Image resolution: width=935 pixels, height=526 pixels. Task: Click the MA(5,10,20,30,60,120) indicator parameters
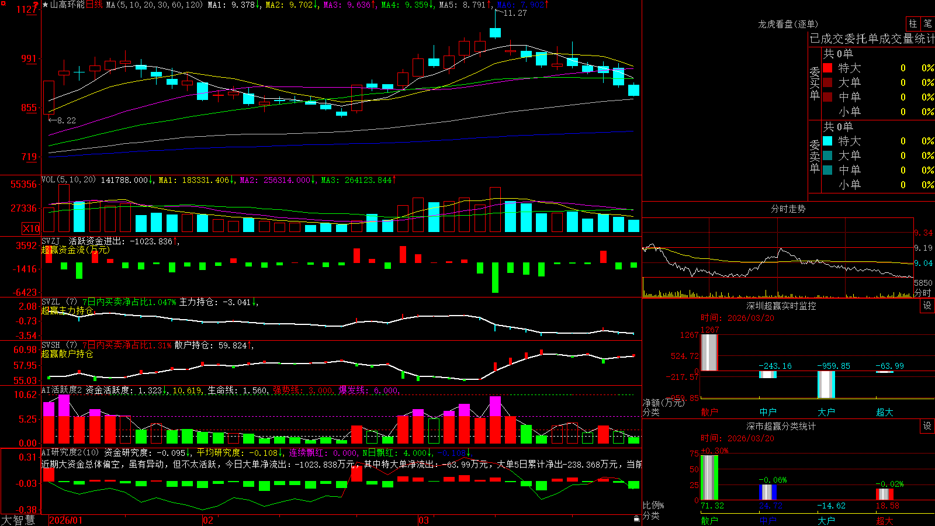tap(154, 5)
